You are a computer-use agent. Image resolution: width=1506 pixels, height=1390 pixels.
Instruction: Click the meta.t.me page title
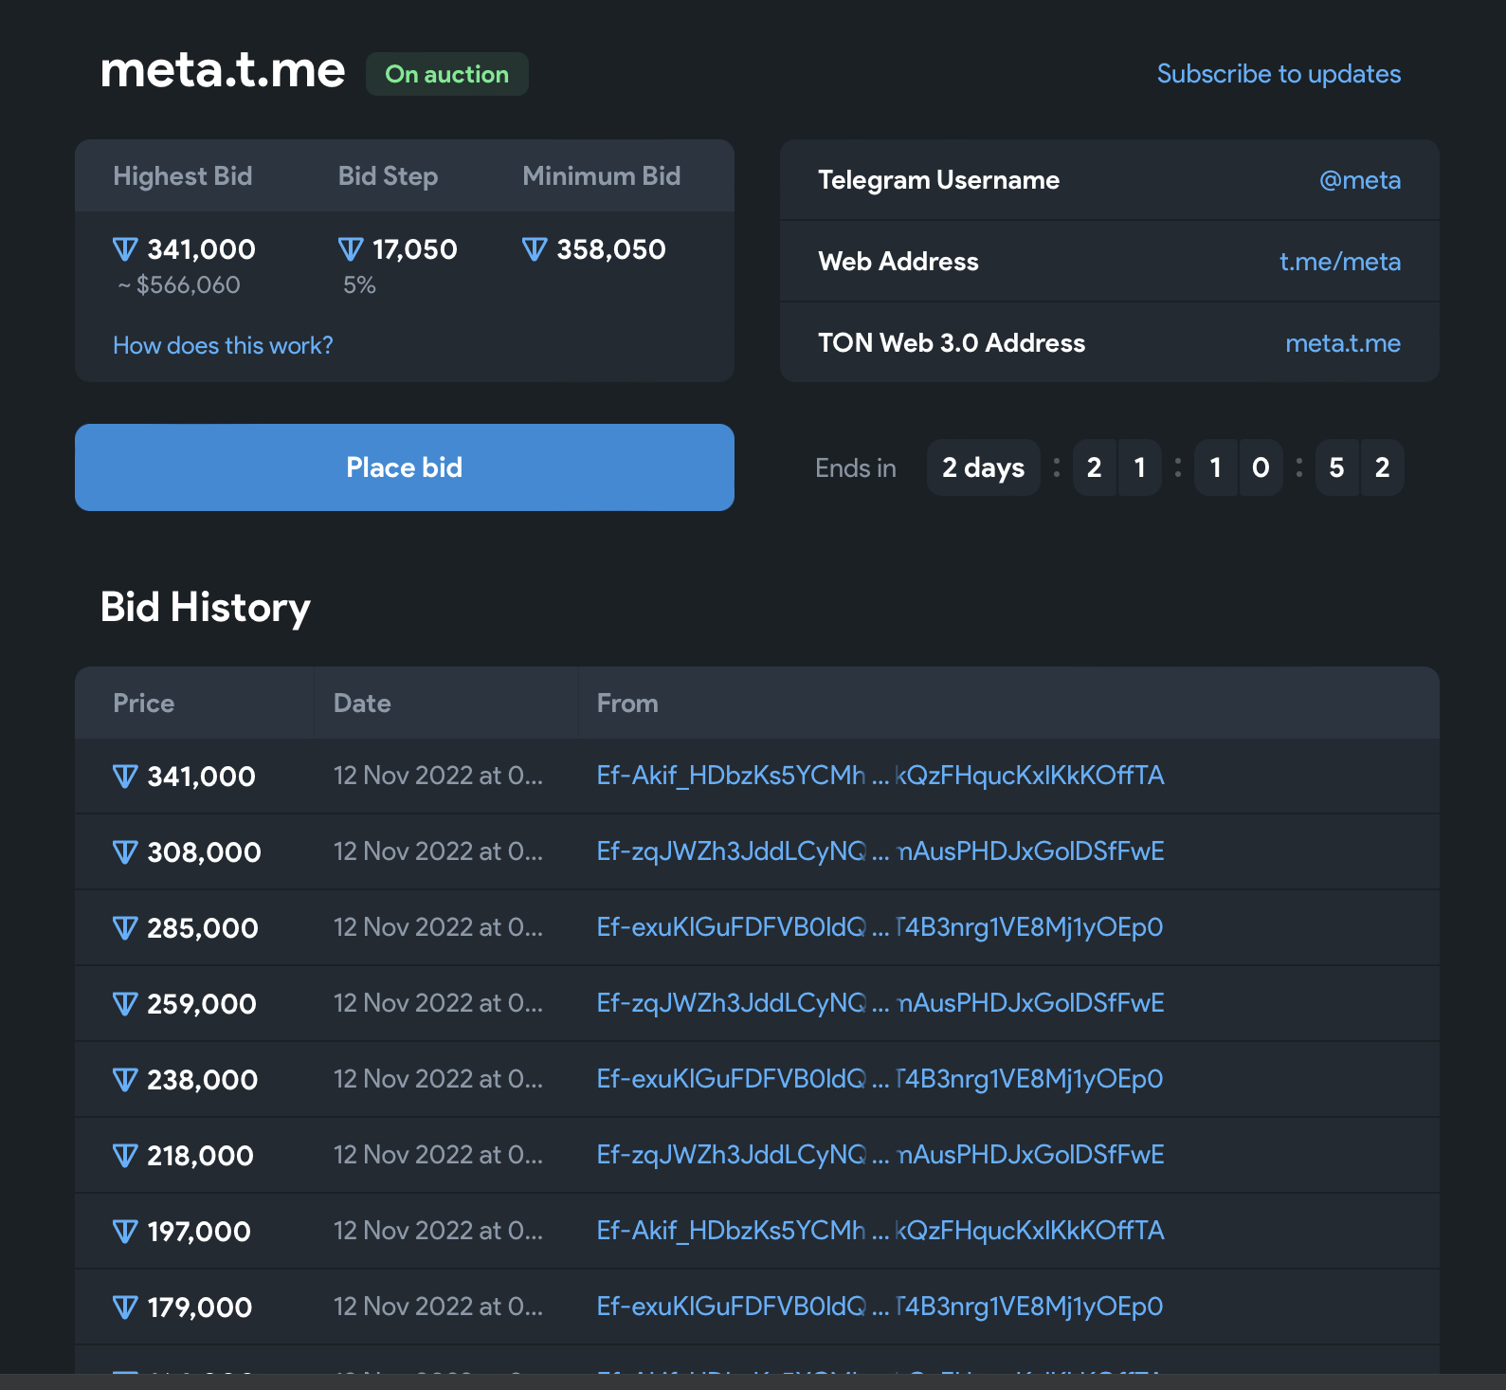pos(223,70)
